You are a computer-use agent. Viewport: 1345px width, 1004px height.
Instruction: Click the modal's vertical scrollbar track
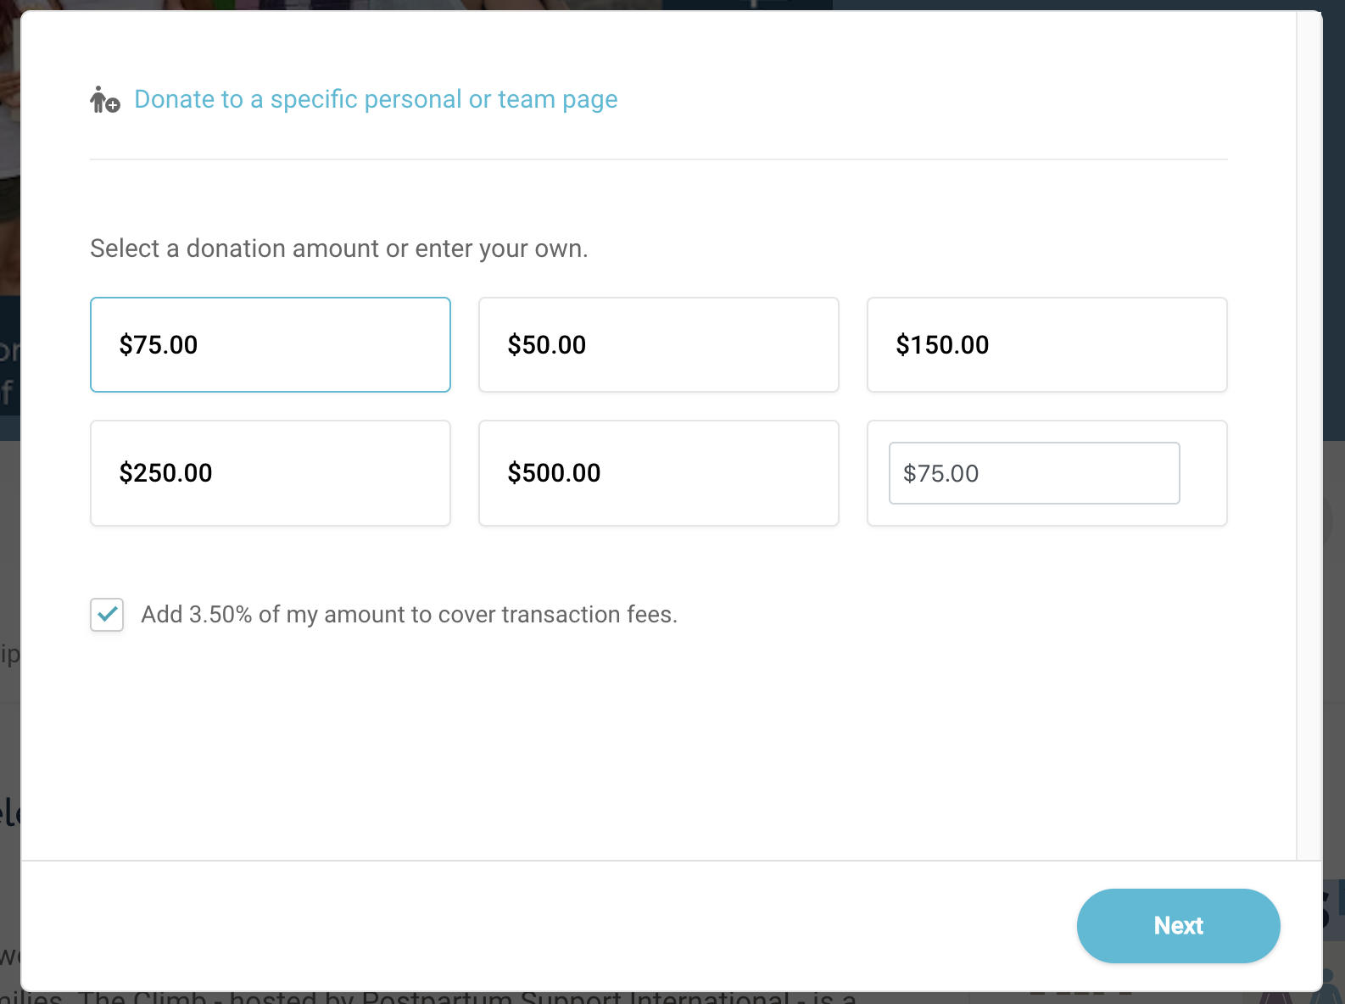click(1309, 424)
